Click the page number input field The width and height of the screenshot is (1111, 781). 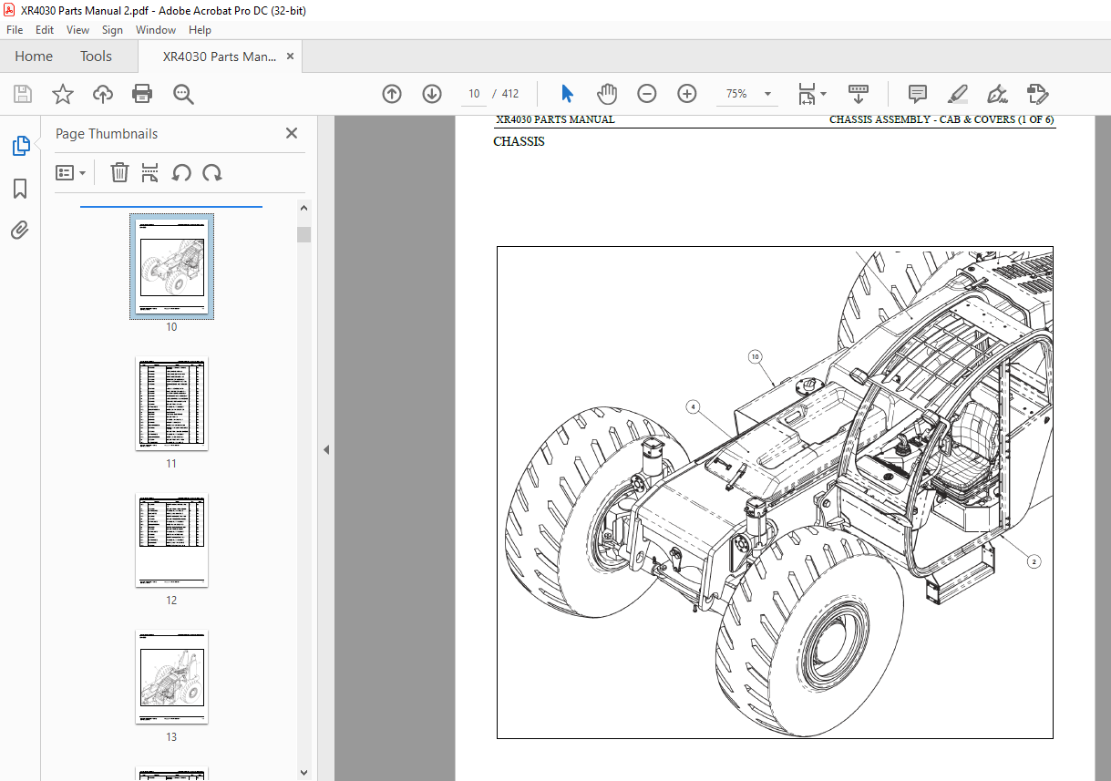(474, 94)
